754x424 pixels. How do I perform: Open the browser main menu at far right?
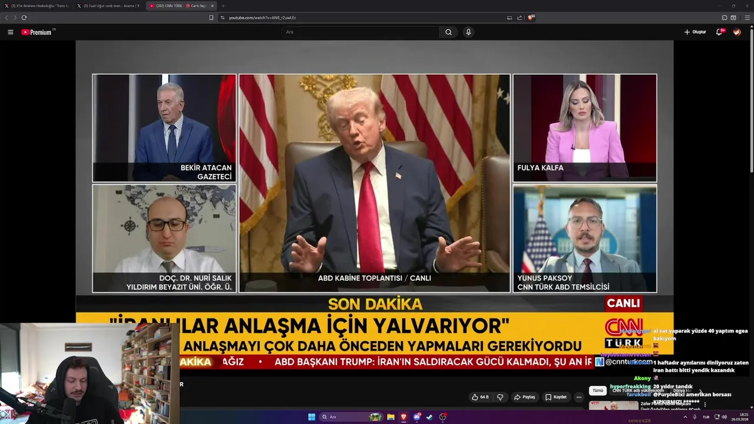748,18
